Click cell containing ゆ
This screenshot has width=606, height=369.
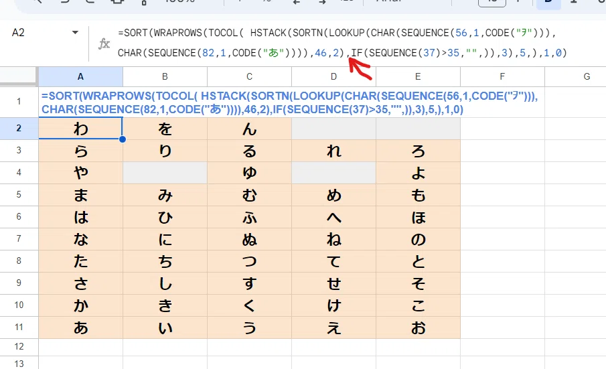pyautogui.click(x=249, y=172)
